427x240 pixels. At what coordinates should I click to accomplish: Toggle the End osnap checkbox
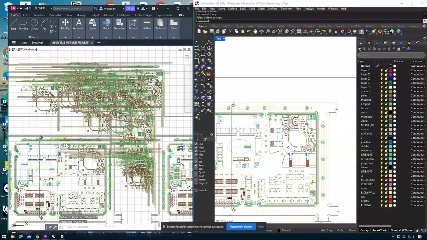tap(196, 144)
